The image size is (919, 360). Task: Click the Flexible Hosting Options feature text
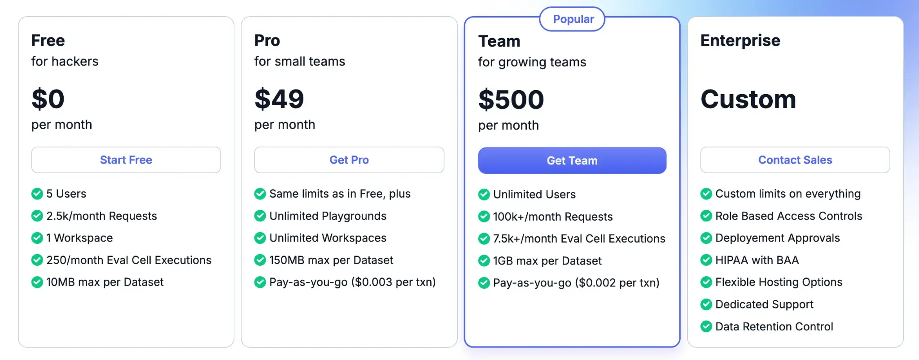point(779,282)
